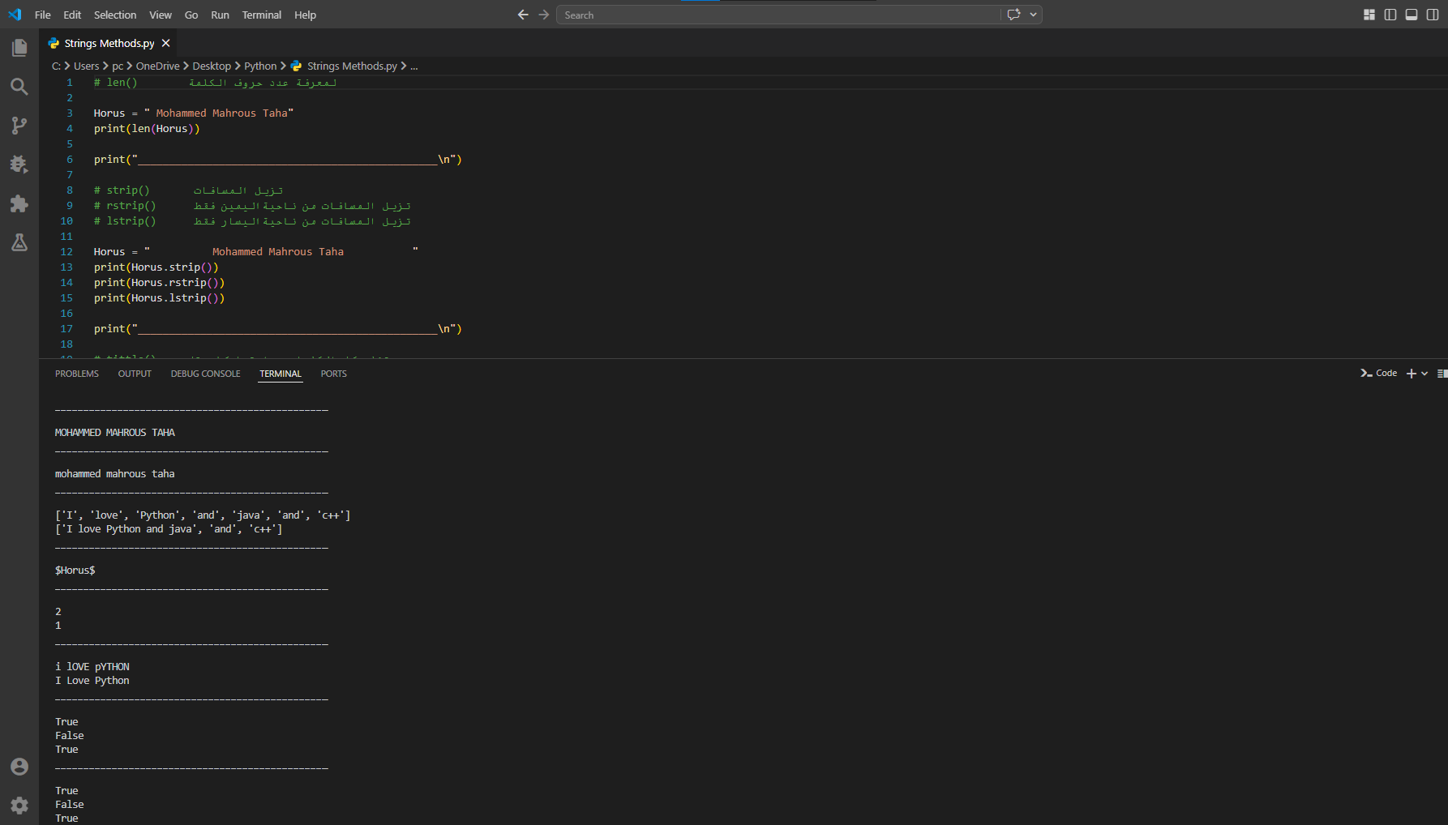This screenshot has width=1448, height=825.
Task: Toggle secondary side bar visibility
Action: point(1433,15)
